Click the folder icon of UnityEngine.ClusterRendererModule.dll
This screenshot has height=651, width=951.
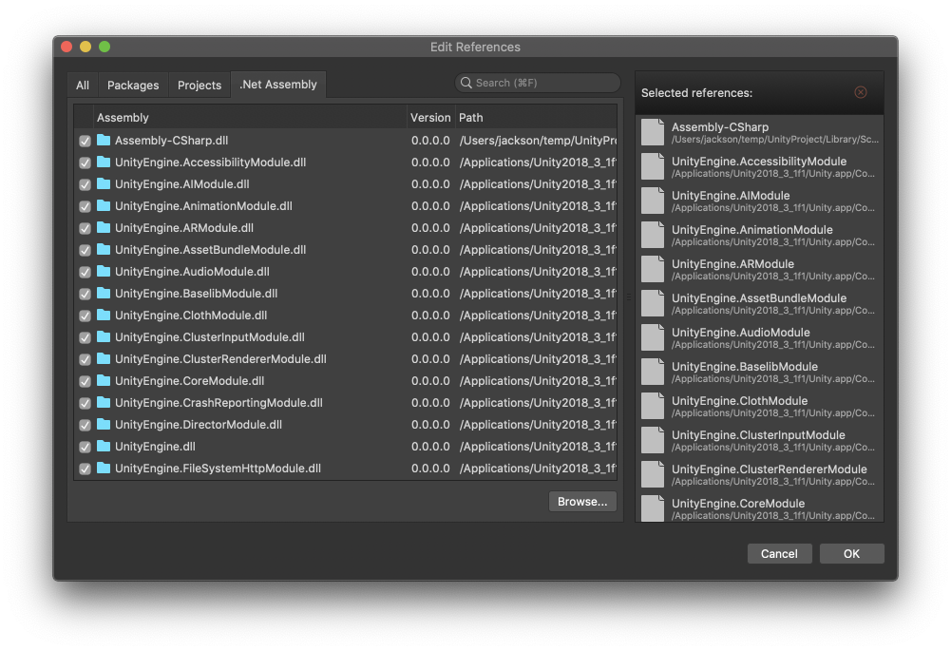coord(104,358)
